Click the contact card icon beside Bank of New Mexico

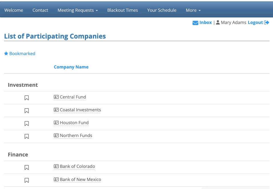pos(56,180)
